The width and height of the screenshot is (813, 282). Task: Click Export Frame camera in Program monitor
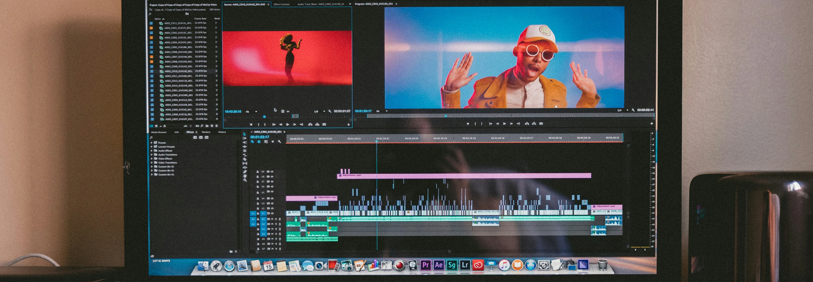tap(541, 123)
